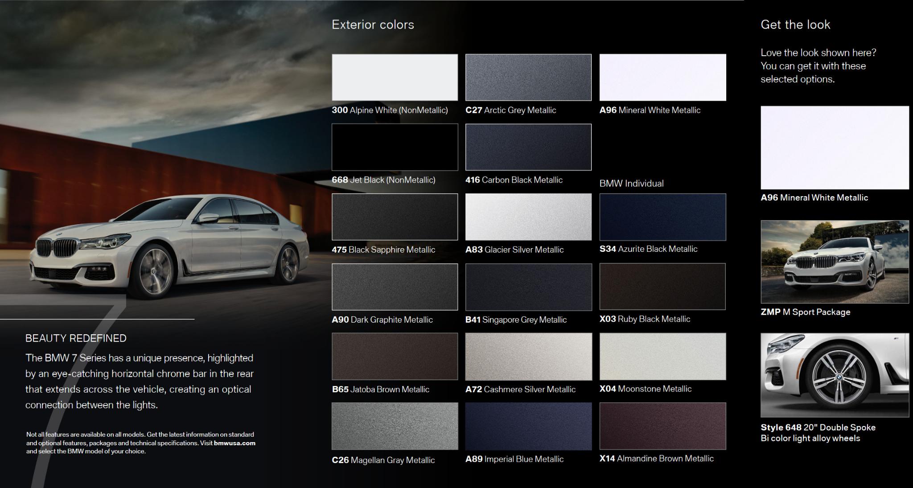Viewport: 913px width, 488px height.
Task: Choose the Black Sapphire Metallic swatch
Action: pos(395,217)
